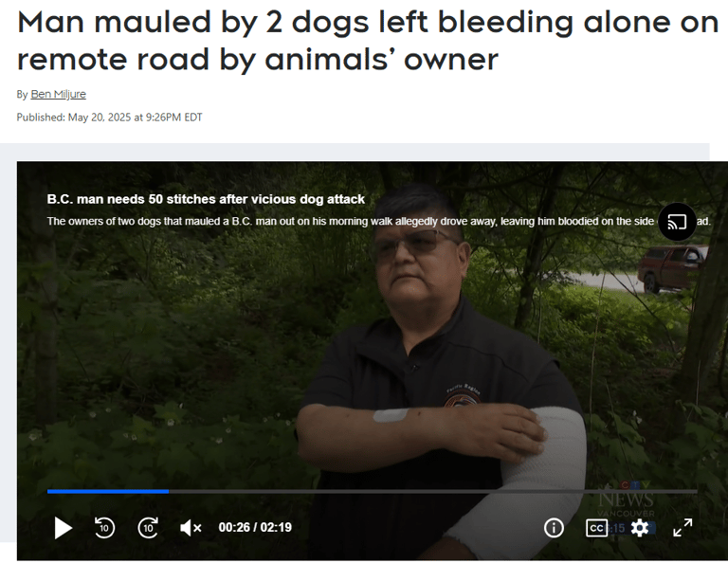Play the video
This screenshot has height=563, width=728.
pyautogui.click(x=64, y=528)
